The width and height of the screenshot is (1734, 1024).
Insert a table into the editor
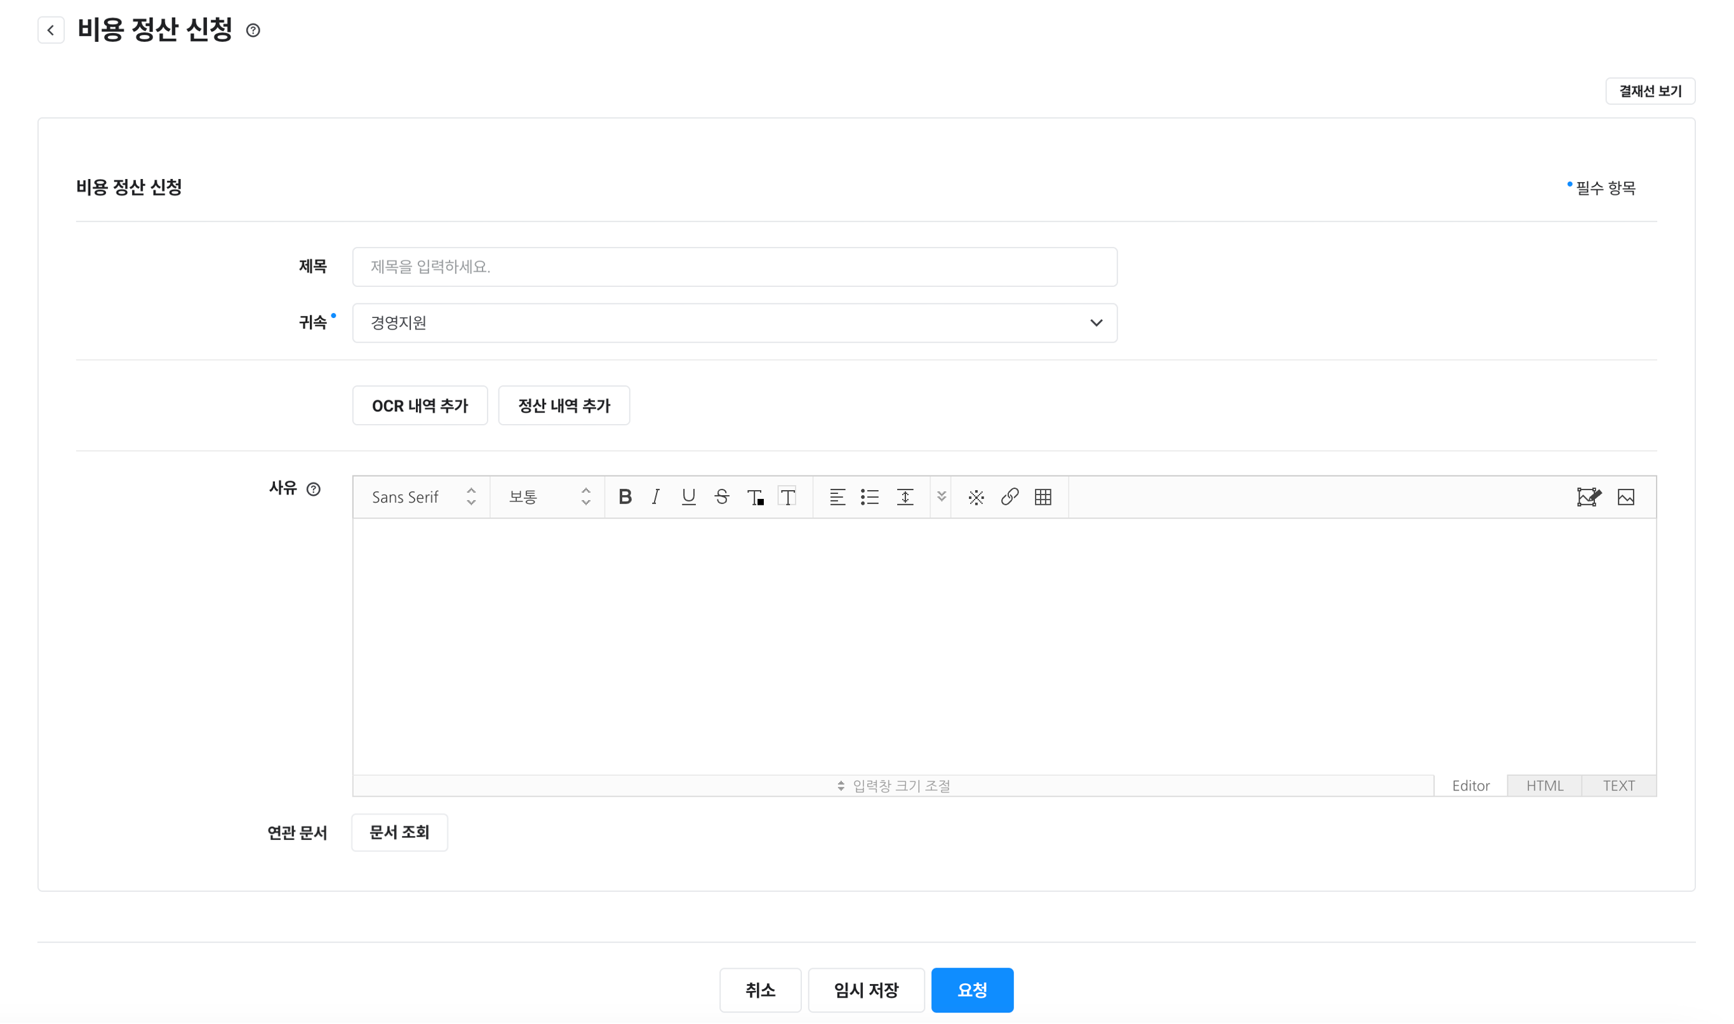[x=1043, y=497]
